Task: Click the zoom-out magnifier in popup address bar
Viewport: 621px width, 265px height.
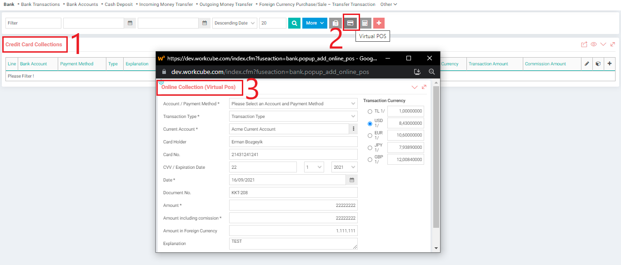Action: click(x=432, y=72)
